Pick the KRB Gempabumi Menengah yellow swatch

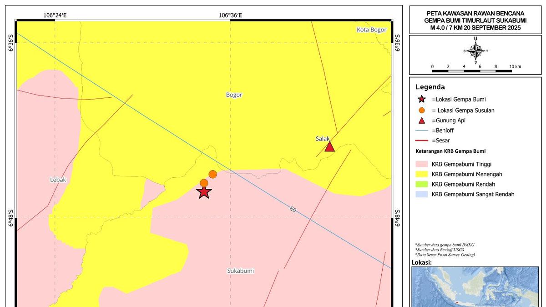pyautogui.click(x=422, y=174)
